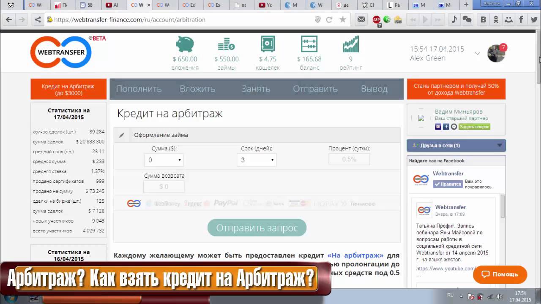
Task: Open the user avatar with notification badge
Action: click(x=497, y=53)
